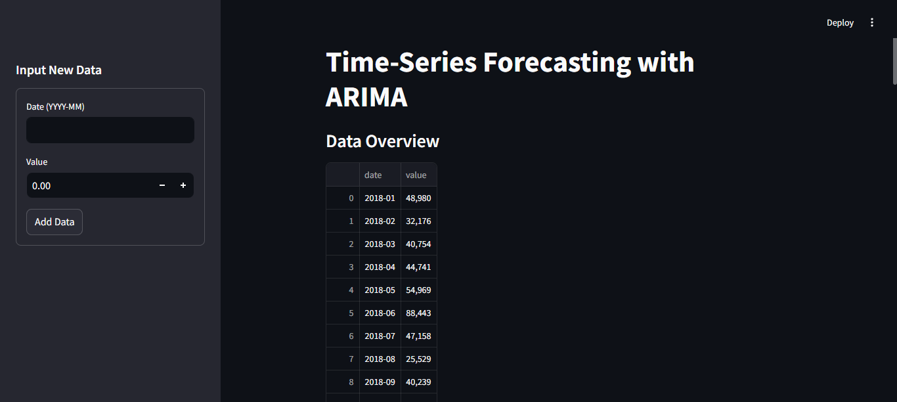This screenshot has width=897, height=402.
Task: Click the Deploy button
Action: (x=840, y=22)
